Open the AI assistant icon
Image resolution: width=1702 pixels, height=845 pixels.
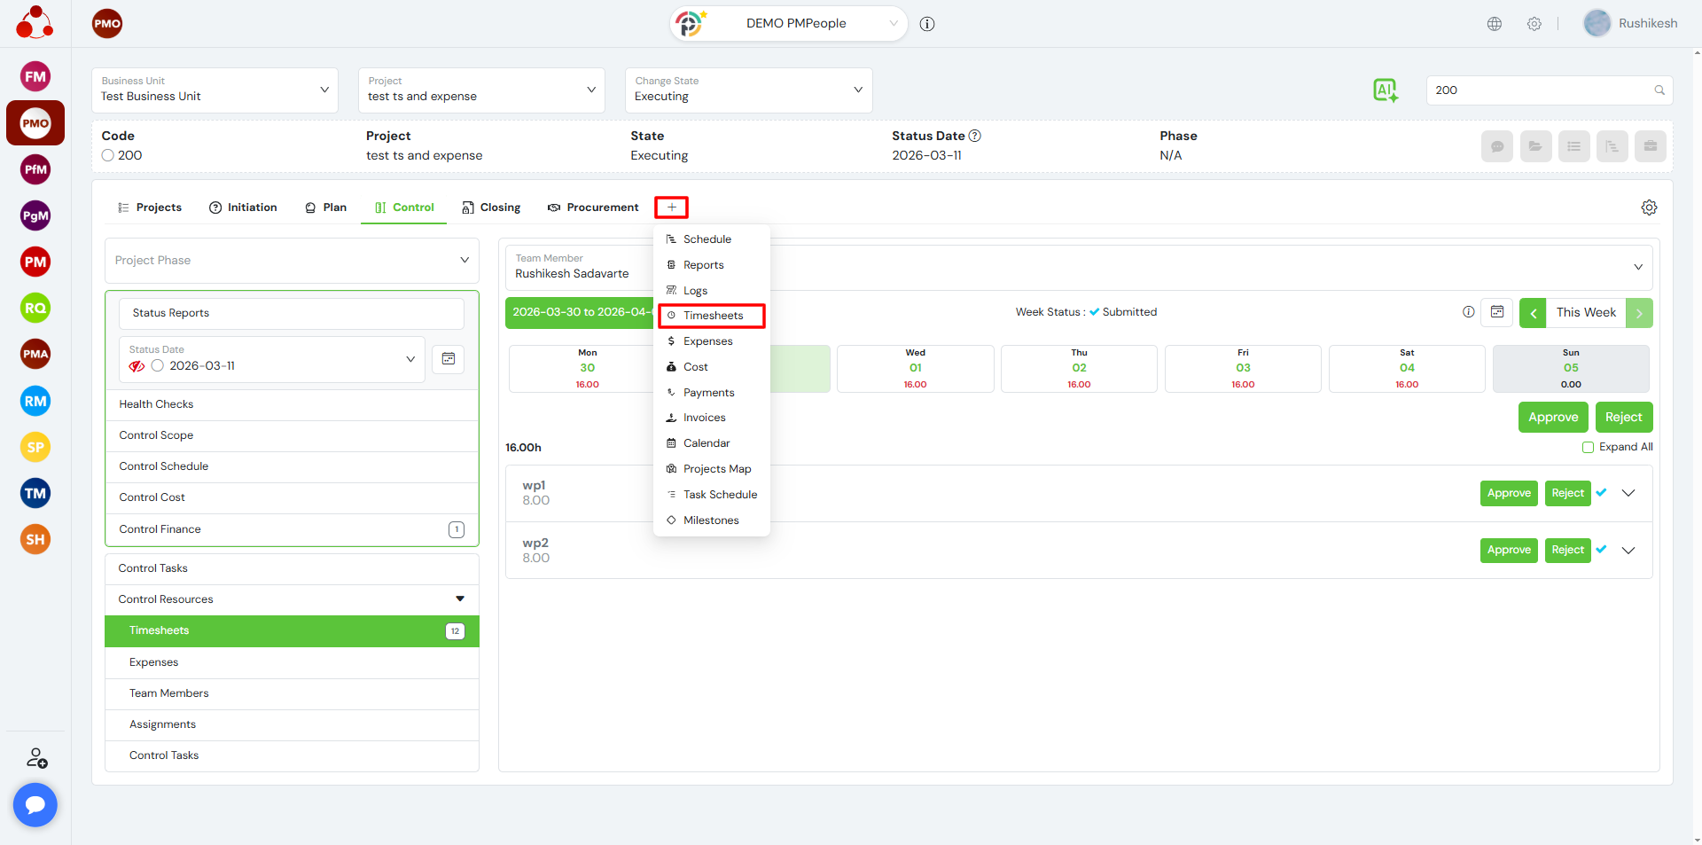(1385, 90)
